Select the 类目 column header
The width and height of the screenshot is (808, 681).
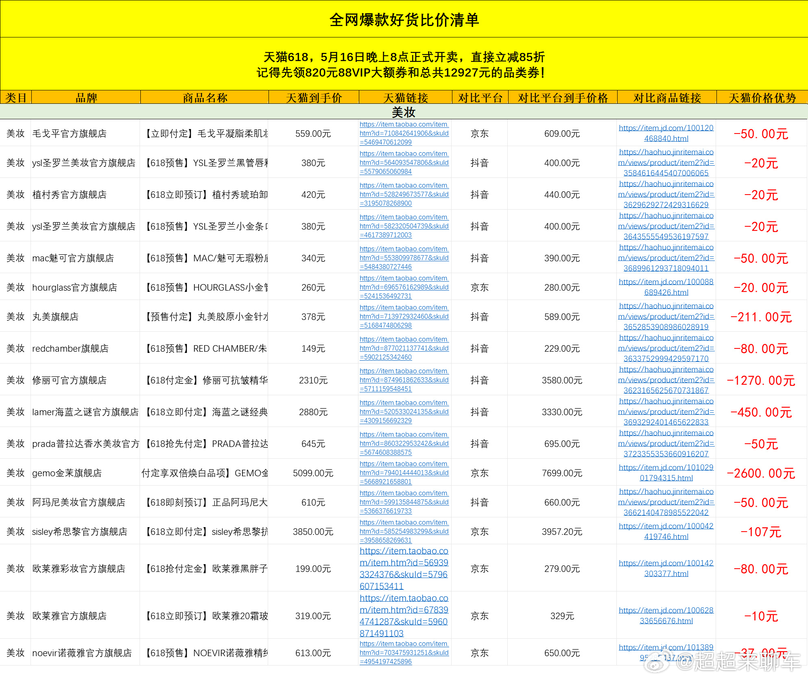(x=16, y=98)
